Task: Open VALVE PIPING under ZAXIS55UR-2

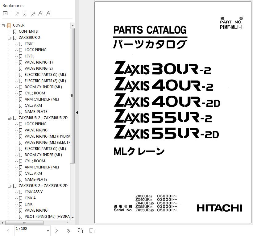Action: (36, 210)
